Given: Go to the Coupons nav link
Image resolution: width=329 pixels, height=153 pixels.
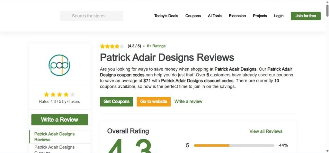Looking at the screenshot, I should point(193,16).
